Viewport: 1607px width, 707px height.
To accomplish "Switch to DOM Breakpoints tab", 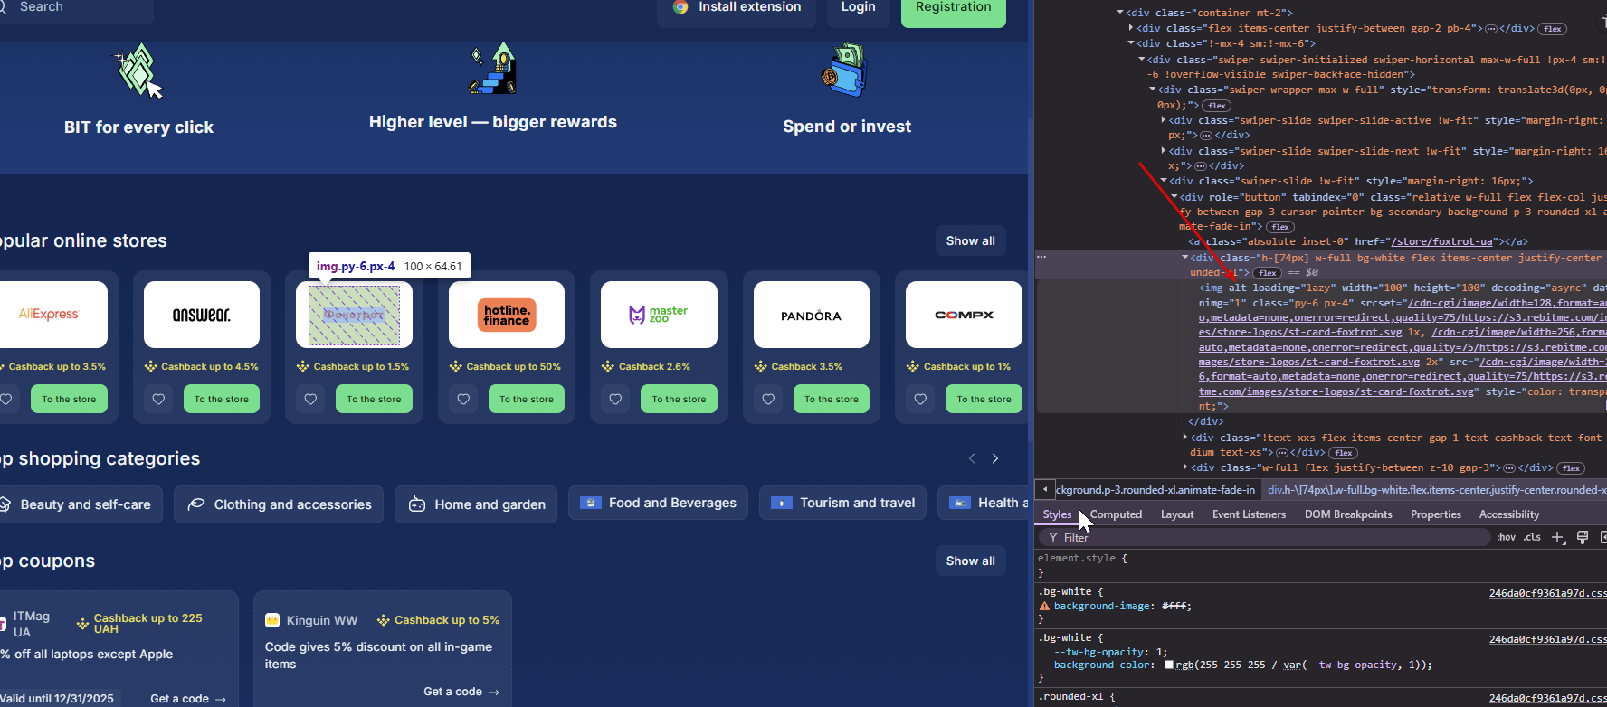I will click(1348, 514).
